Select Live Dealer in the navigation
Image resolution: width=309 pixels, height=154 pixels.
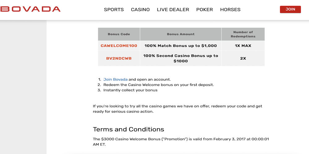click(x=173, y=10)
